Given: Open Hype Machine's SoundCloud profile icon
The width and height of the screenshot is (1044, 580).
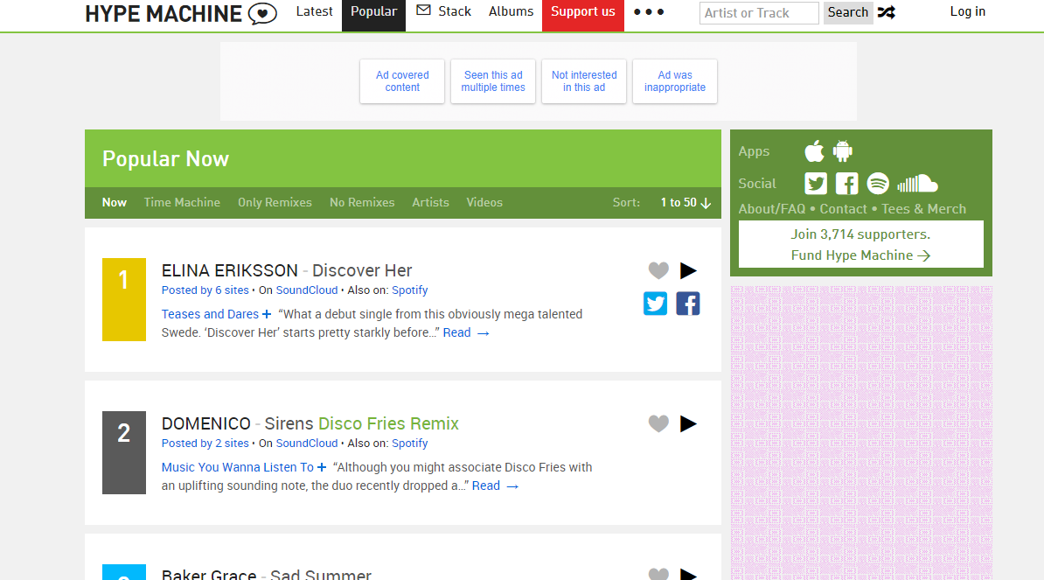Looking at the screenshot, I should 917,183.
